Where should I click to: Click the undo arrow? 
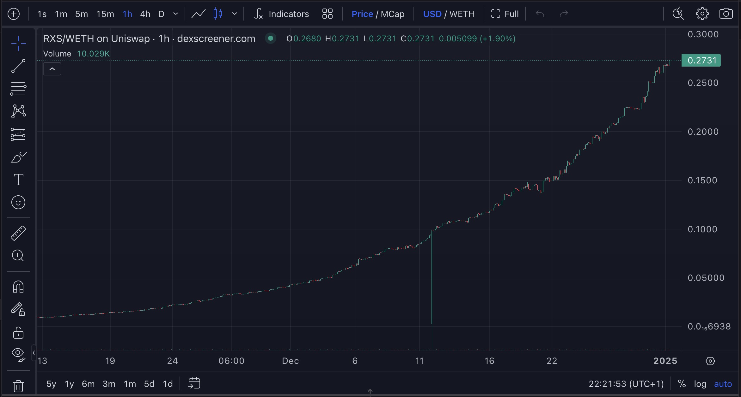(540, 14)
